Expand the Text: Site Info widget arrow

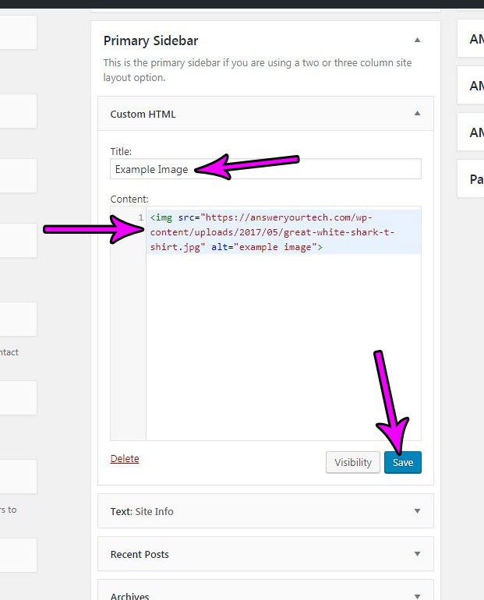pos(417,511)
